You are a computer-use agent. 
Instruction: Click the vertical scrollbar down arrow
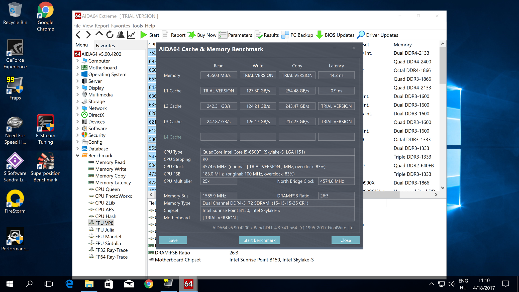pyautogui.click(x=443, y=188)
